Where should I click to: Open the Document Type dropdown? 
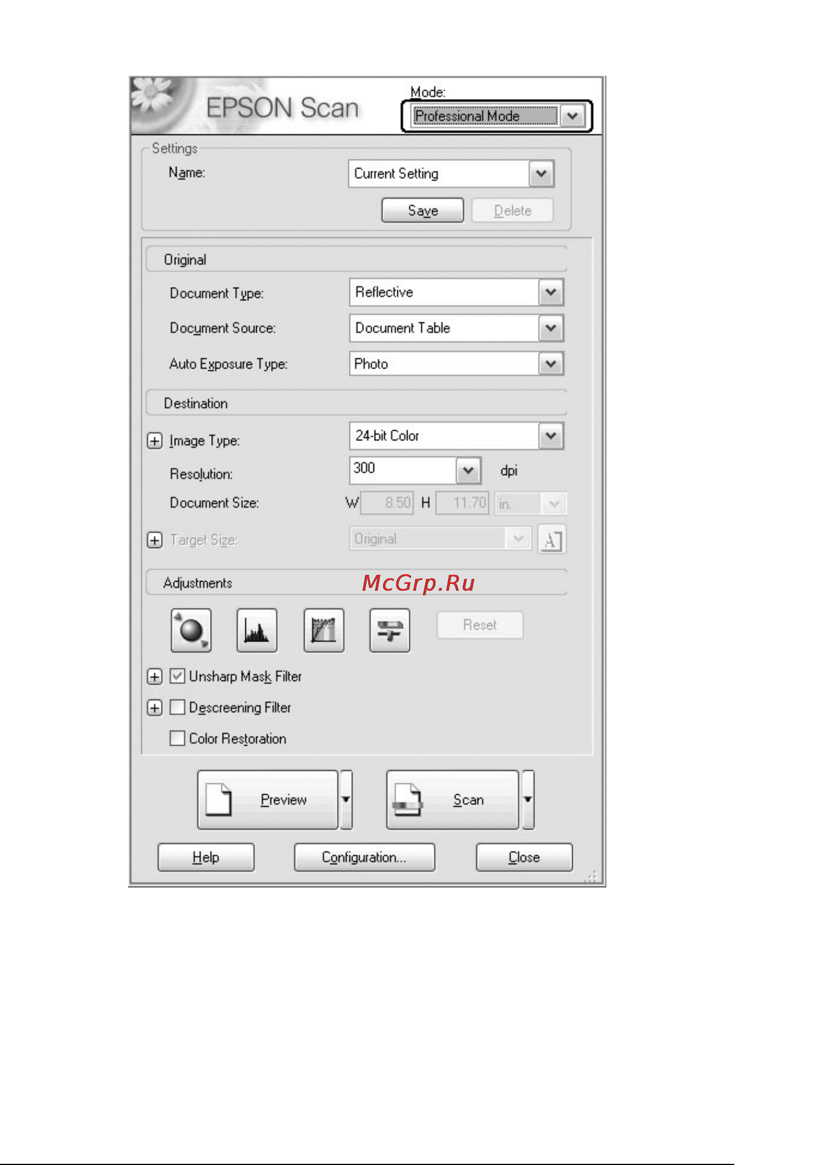tap(457, 292)
